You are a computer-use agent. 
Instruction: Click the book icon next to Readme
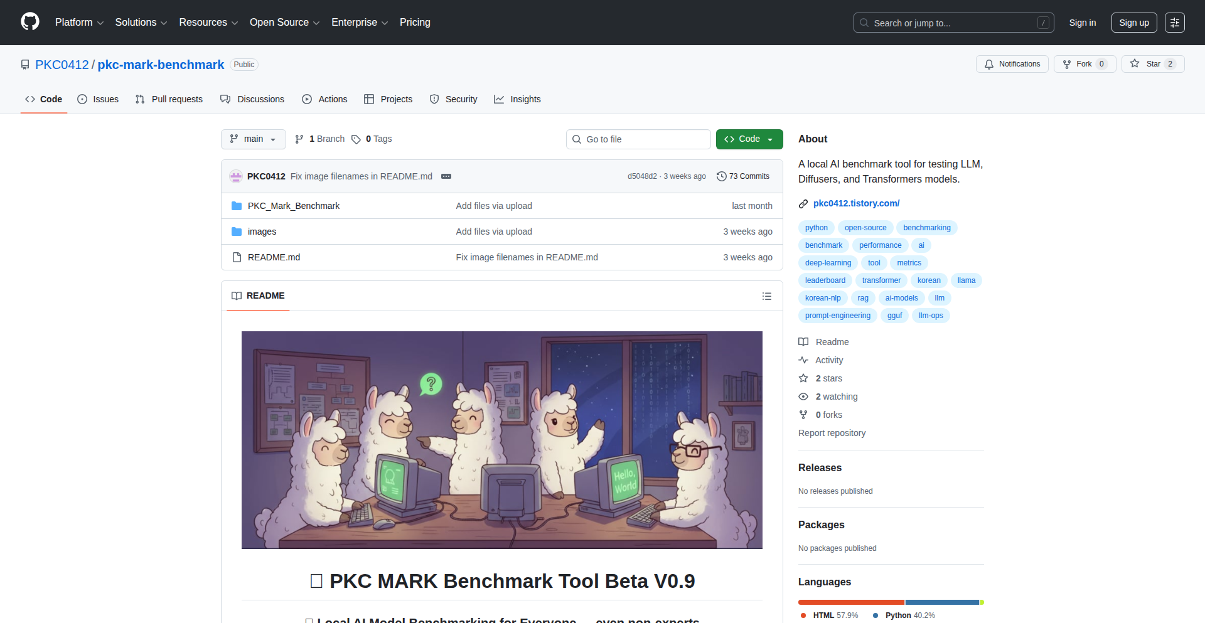coord(803,342)
